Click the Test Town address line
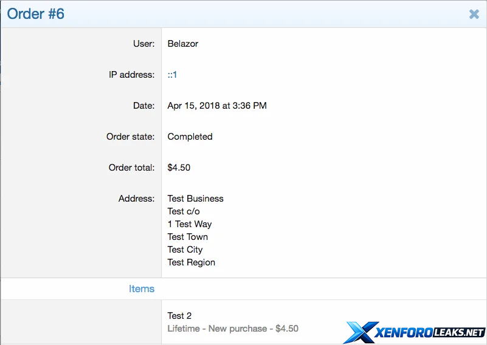Viewport: 487px width, 345px height. click(188, 237)
